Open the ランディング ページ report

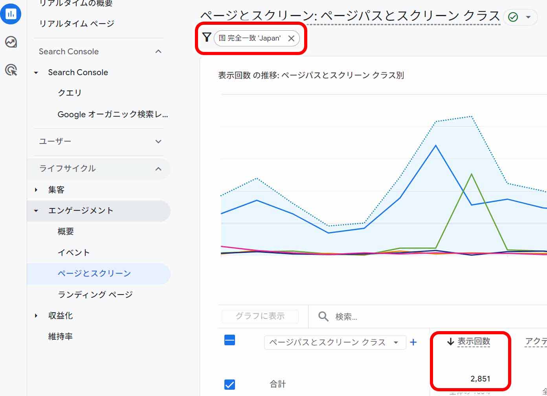click(x=95, y=295)
